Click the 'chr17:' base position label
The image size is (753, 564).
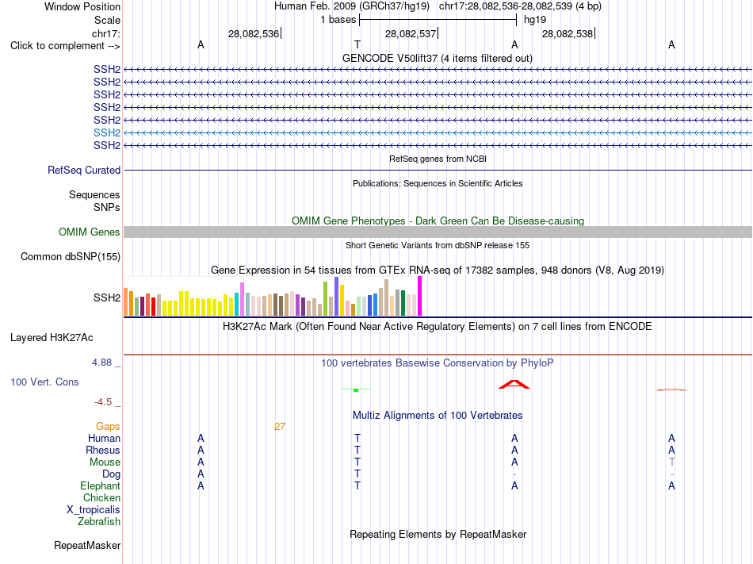coord(105,33)
